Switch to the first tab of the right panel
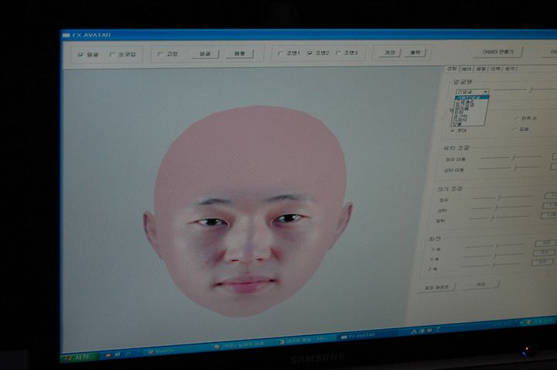 452,68
